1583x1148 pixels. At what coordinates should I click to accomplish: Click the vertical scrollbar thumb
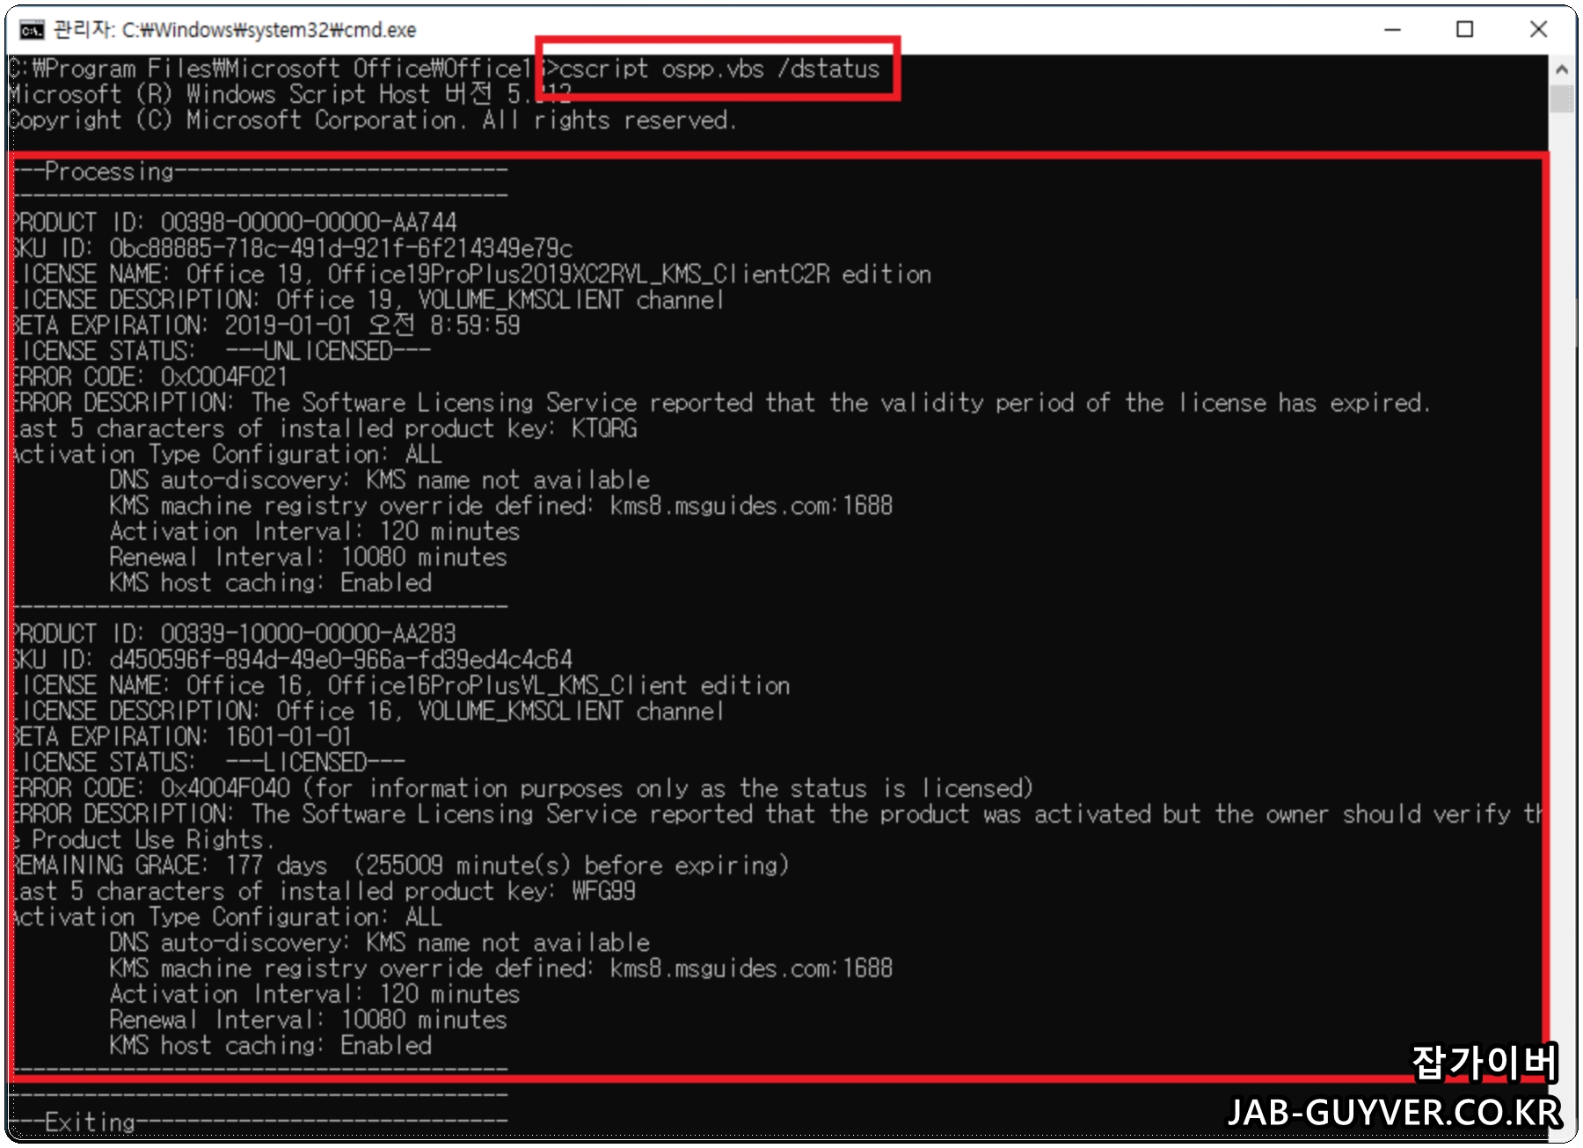pos(1562,99)
